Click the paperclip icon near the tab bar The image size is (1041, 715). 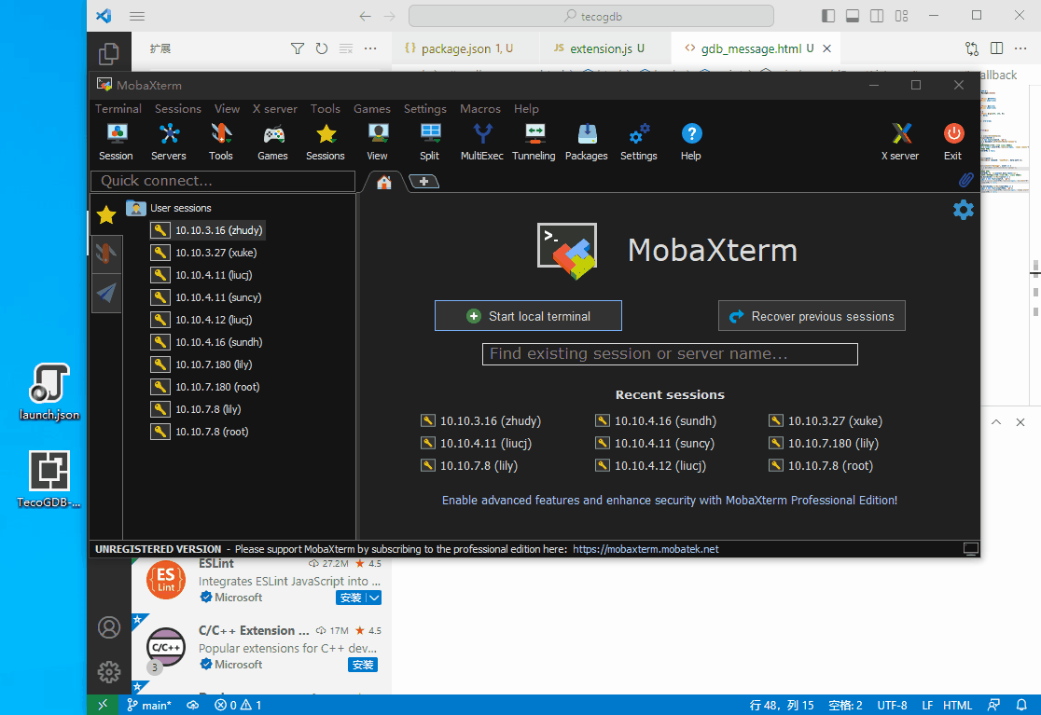(966, 180)
